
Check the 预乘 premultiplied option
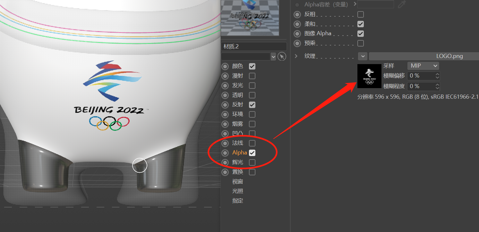(x=361, y=43)
